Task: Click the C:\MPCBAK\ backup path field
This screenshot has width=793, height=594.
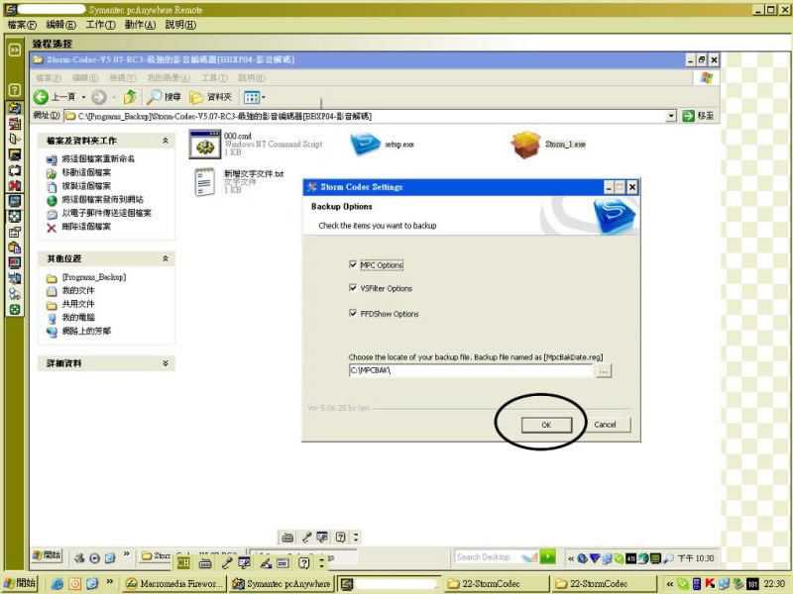Action: click(471, 370)
